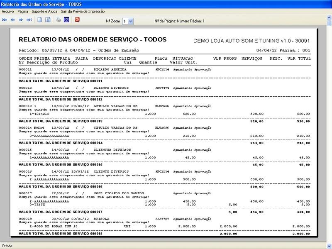Click plate AAA7787
Viewport: 332px width, 249px height.
point(162,219)
